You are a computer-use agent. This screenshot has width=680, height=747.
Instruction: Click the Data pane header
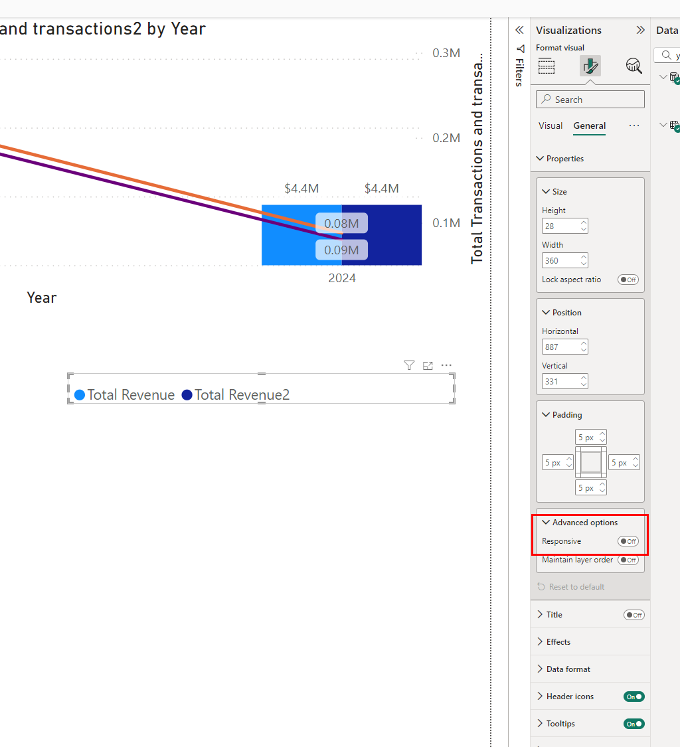[x=667, y=30]
